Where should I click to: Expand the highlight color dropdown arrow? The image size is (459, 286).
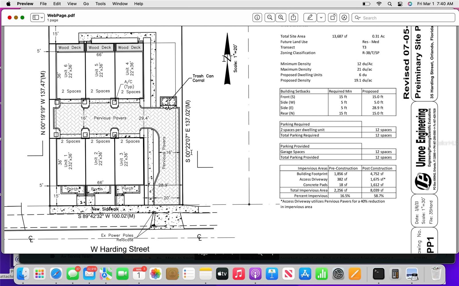coord(321,17)
